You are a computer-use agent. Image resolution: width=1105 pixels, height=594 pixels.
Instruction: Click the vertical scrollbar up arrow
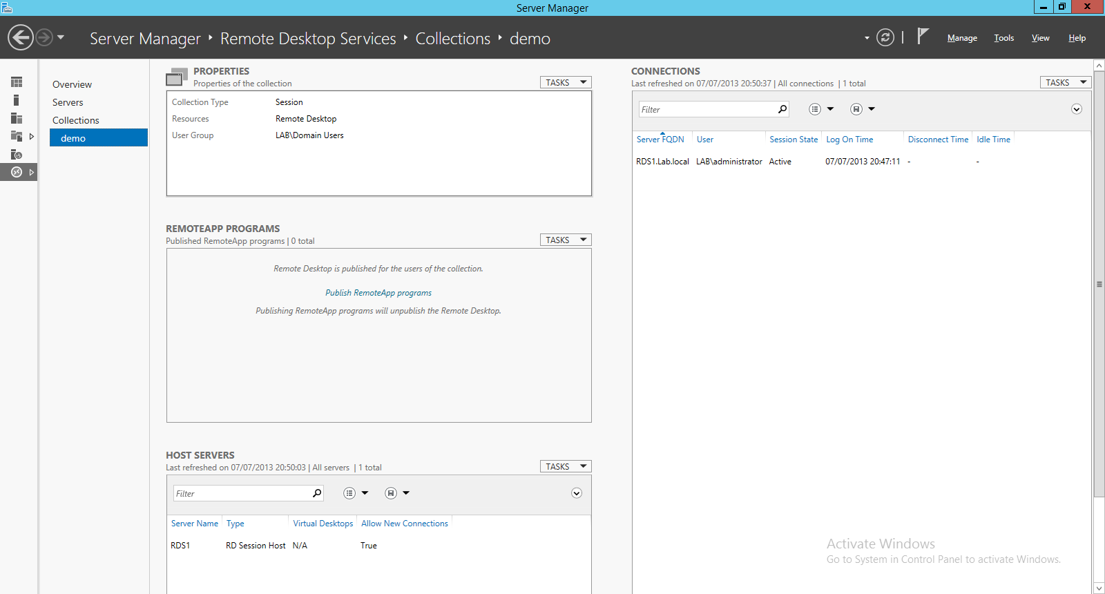tap(1099, 66)
